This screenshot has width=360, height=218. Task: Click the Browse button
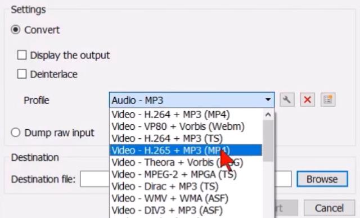(x=322, y=179)
